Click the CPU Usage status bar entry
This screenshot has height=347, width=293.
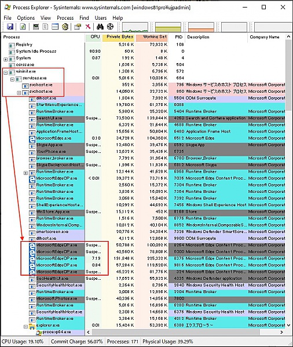(x=23, y=341)
